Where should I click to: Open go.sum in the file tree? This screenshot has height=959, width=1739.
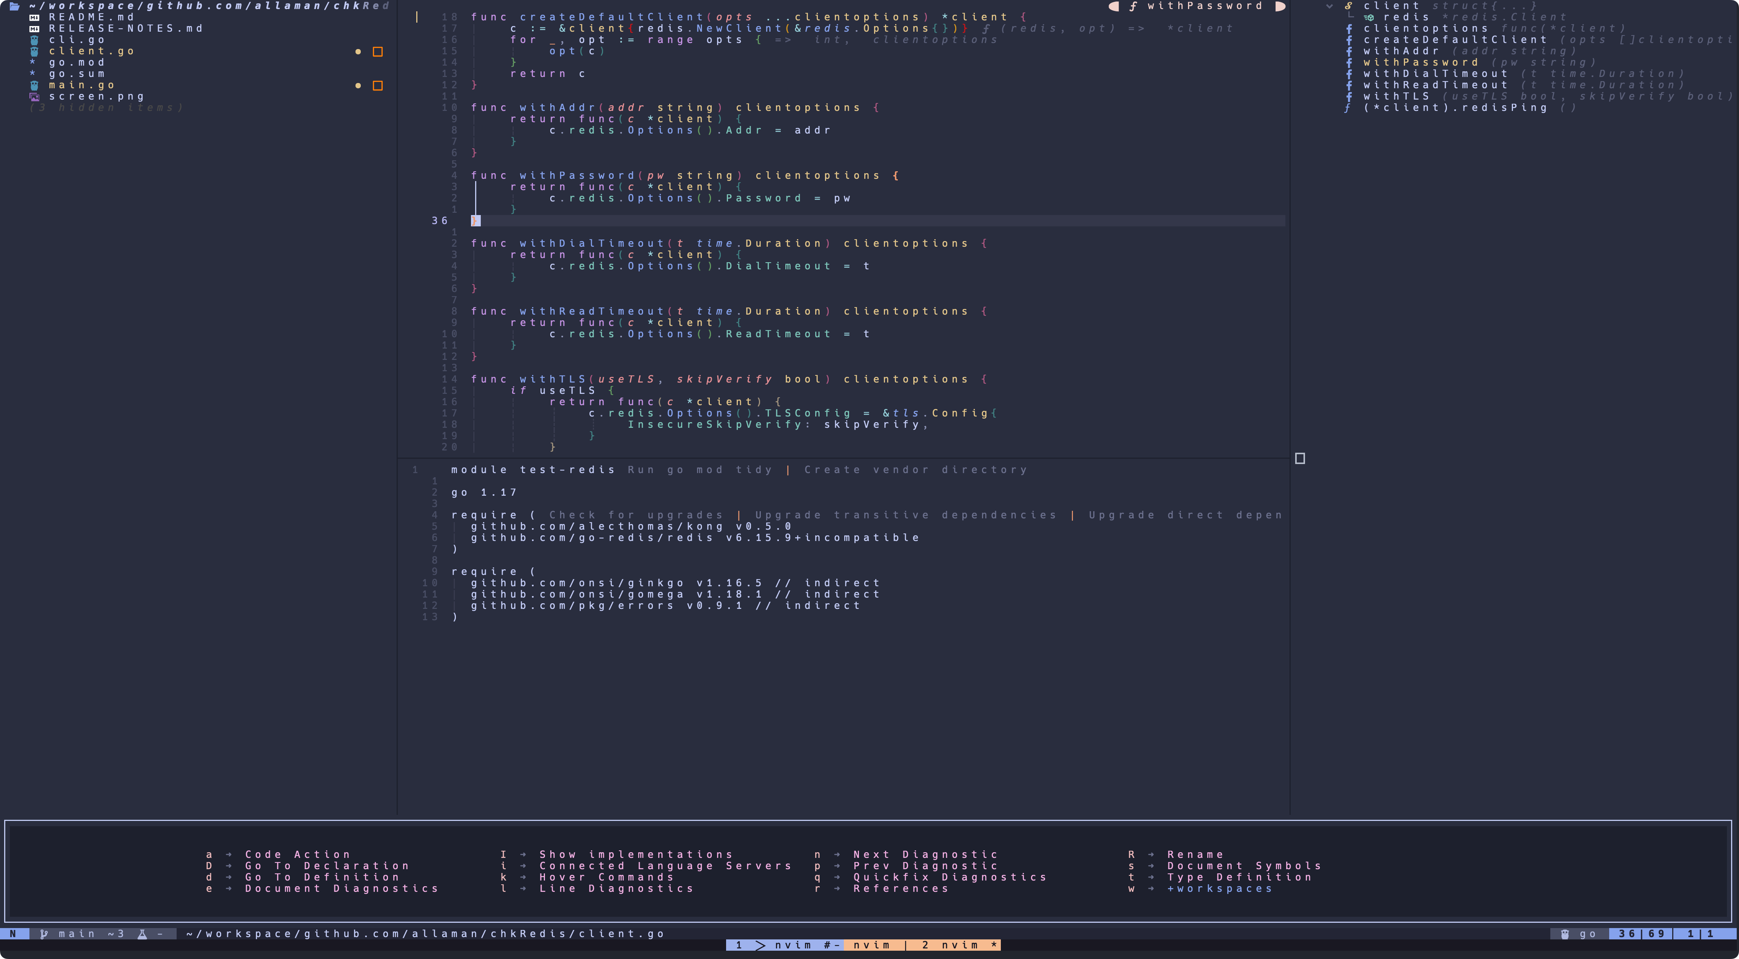pyautogui.click(x=77, y=74)
